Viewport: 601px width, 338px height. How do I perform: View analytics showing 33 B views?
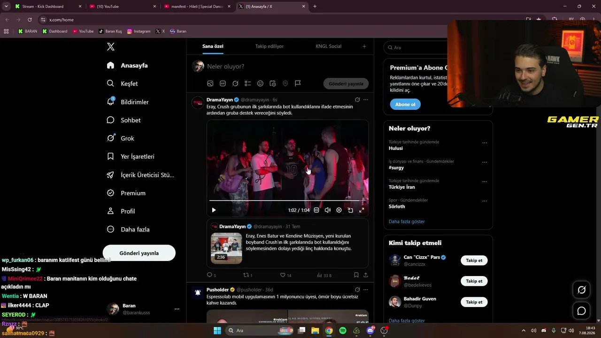pos(324,275)
